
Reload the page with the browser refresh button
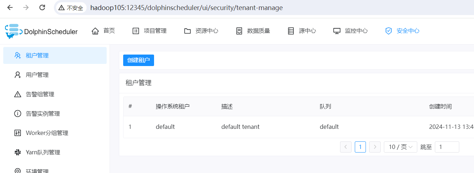coord(42,8)
